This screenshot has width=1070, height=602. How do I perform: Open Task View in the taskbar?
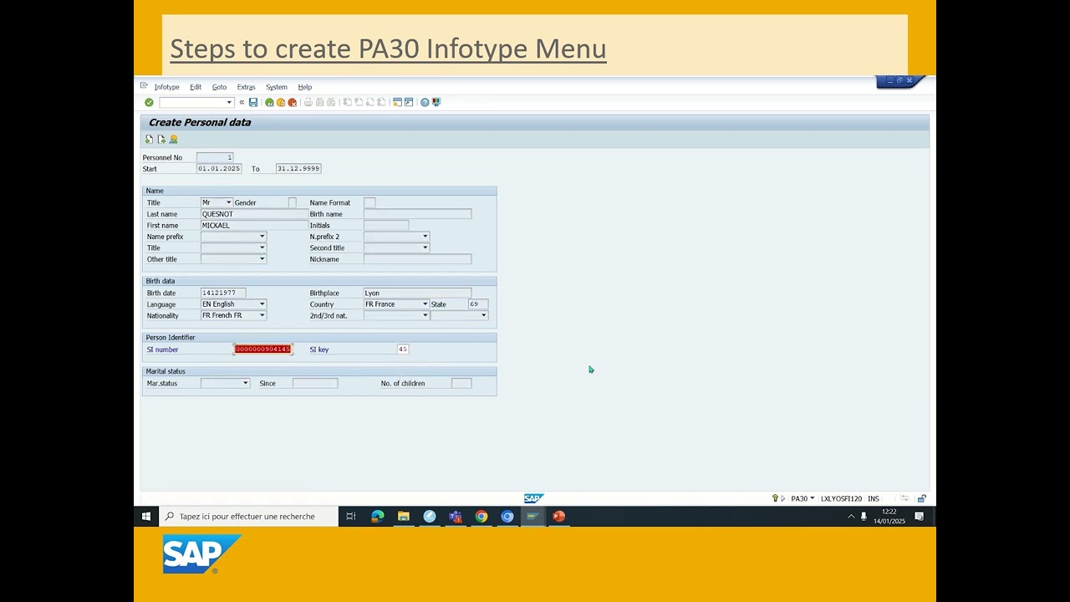[351, 517]
